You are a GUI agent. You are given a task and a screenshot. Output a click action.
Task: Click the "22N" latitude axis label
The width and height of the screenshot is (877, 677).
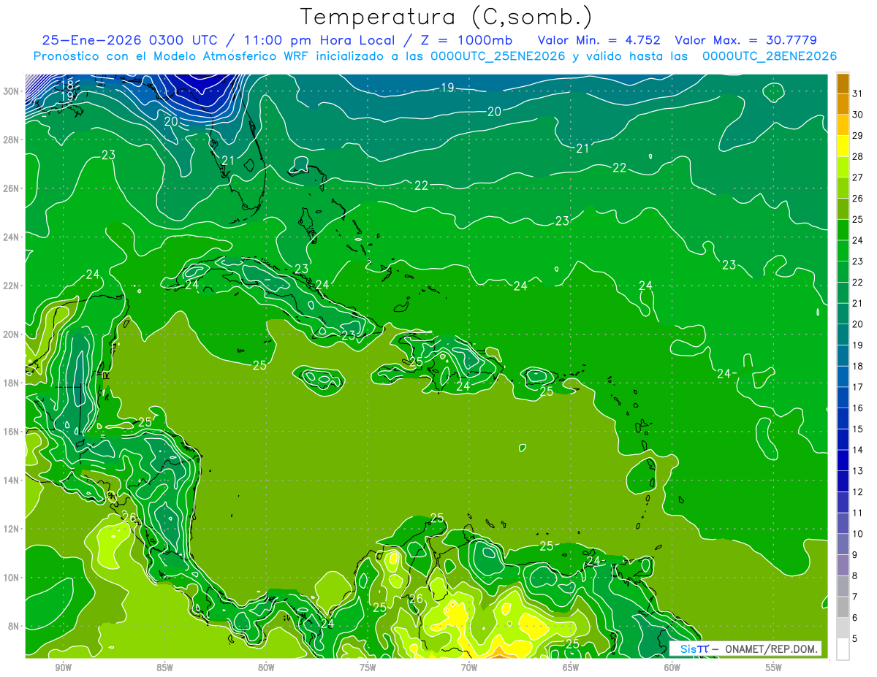click(12, 286)
